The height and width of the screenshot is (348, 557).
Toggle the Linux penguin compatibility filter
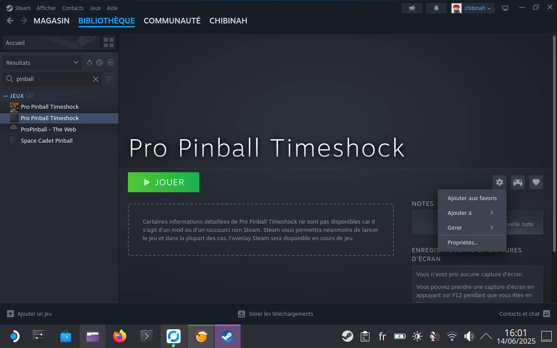pos(90,63)
